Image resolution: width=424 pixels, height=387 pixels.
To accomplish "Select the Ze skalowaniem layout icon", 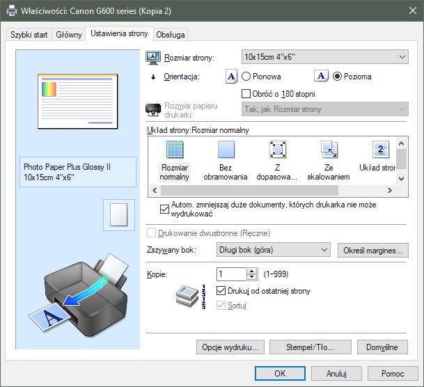I will pos(329,149).
